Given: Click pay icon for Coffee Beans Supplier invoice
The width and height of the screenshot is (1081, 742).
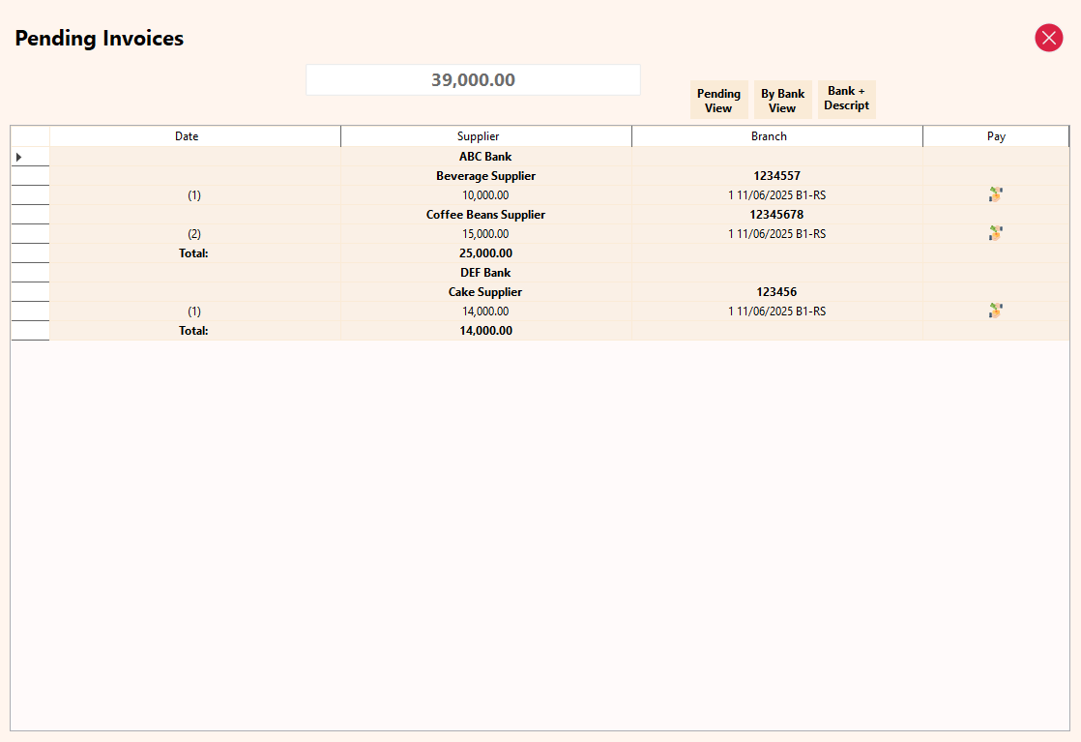Looking at the screenshot, I should 995,234.
